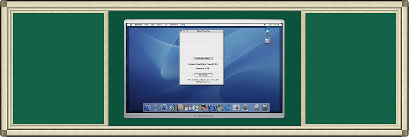The width and height of the screenshot is (409, 137).
Task: Launch iMovie clapperboard icon
Action: [x=212, y=107]
